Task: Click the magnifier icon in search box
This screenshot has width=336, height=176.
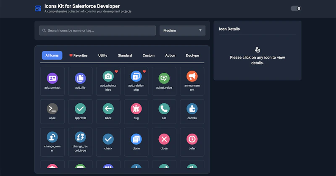Action: click(44, 30)
